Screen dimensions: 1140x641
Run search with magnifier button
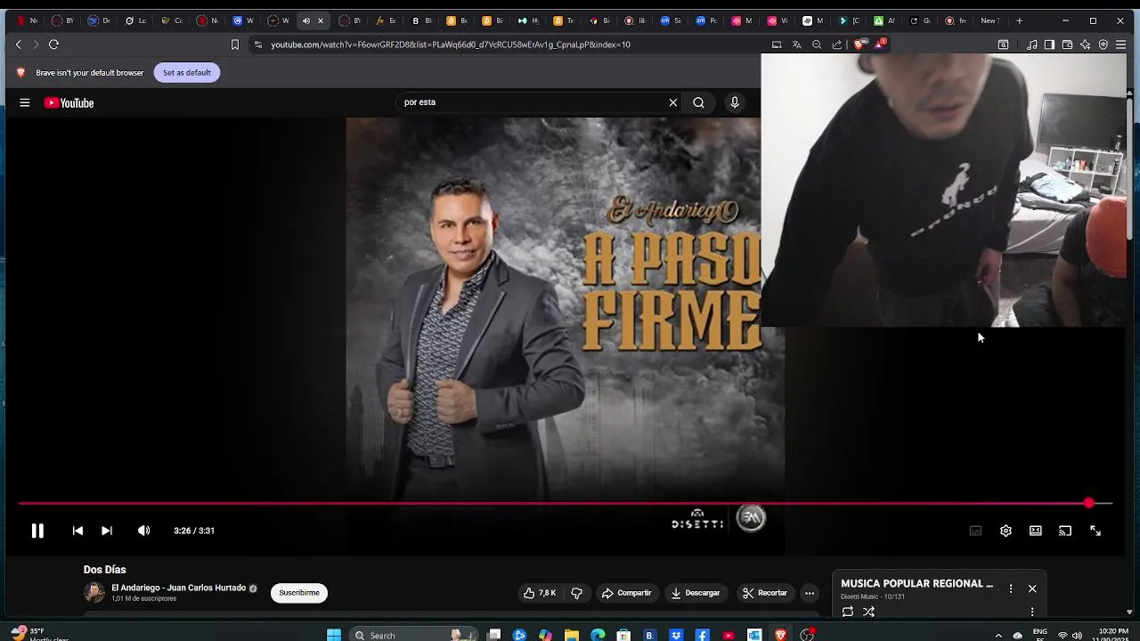(699, 102)
